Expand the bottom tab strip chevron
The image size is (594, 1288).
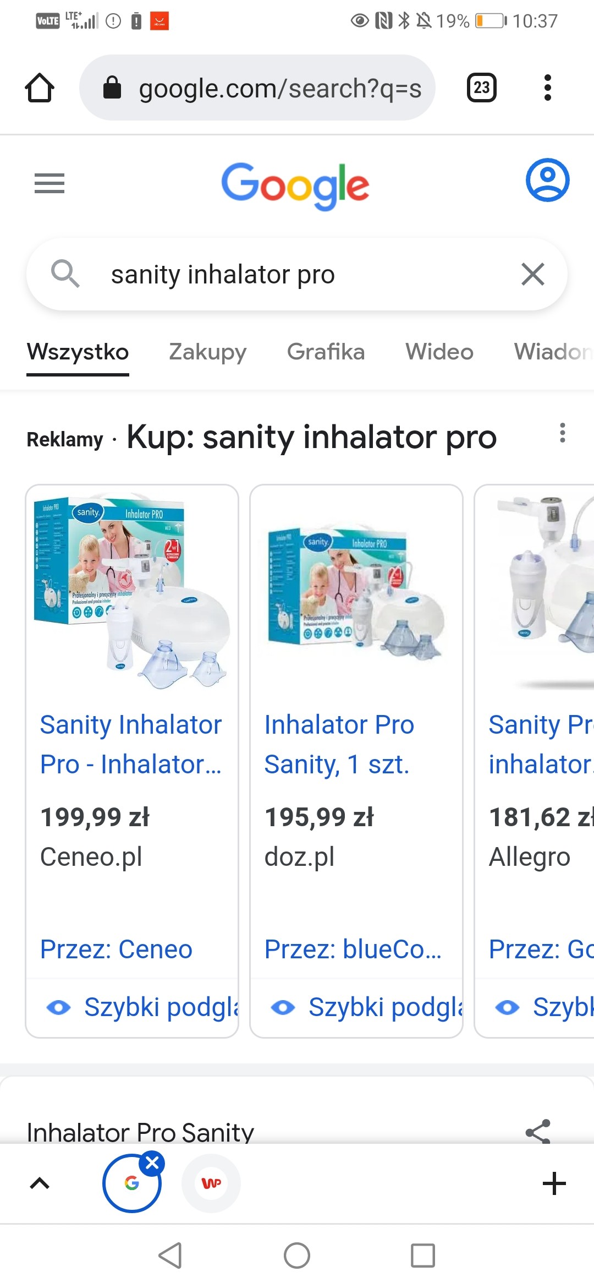(40, 1183)
